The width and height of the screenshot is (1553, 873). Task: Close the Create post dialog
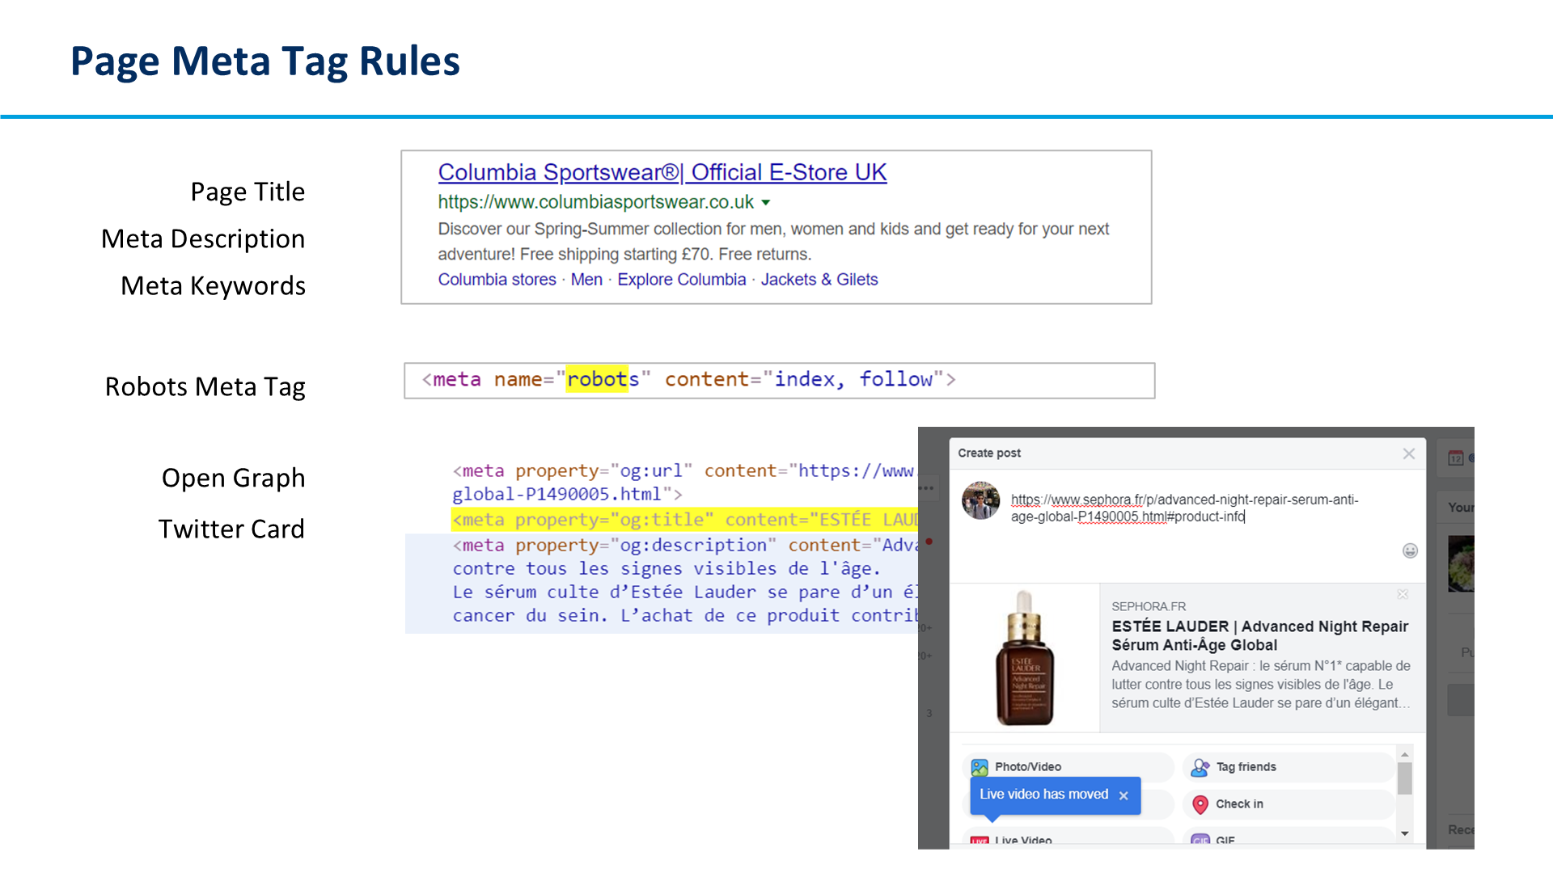1408,453
